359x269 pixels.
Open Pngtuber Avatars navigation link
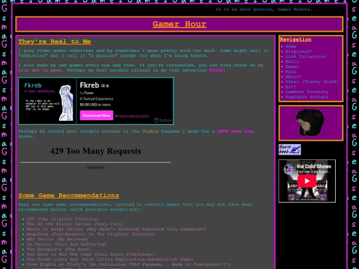(306, 97)
